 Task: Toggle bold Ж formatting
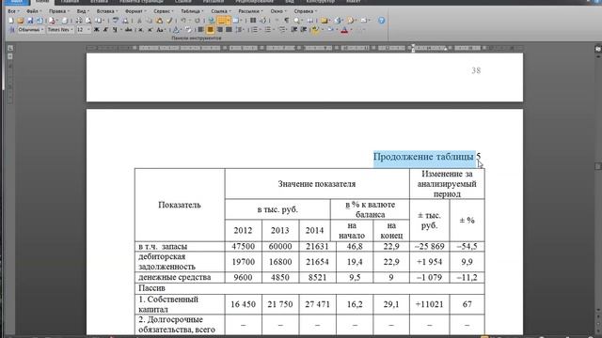point(97,29)
